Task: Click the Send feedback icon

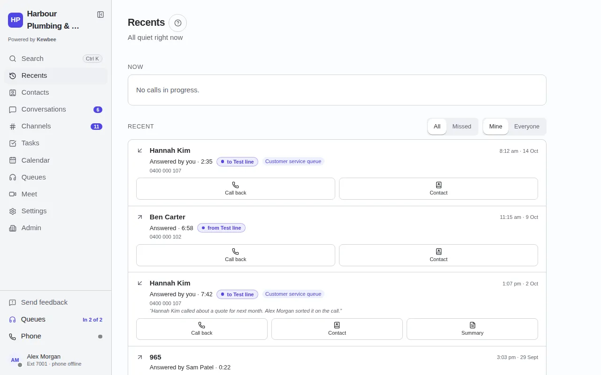Action: pos(13,302)
